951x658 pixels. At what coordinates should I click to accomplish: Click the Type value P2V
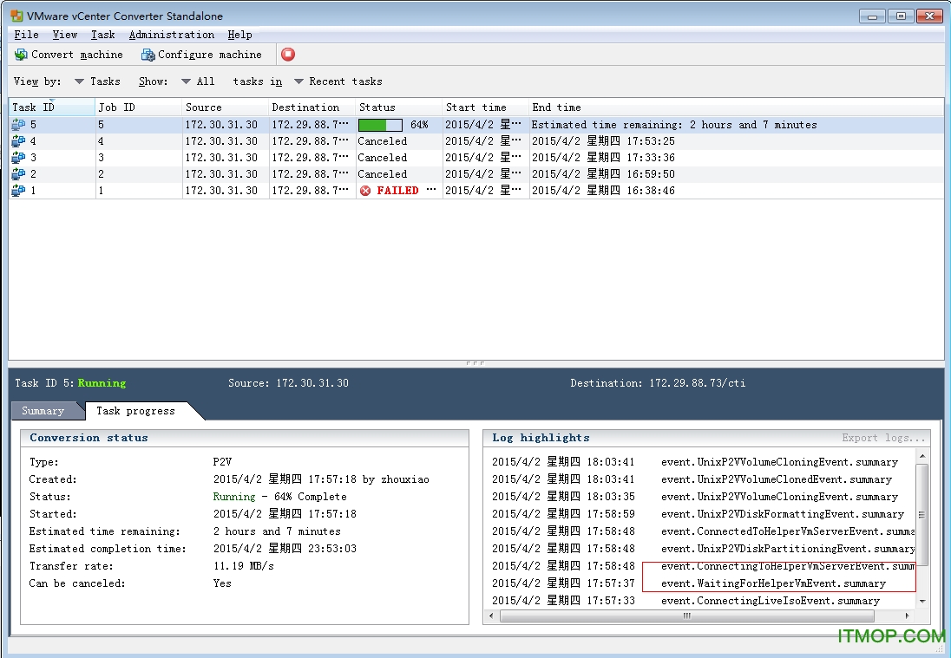click(223, 462)
